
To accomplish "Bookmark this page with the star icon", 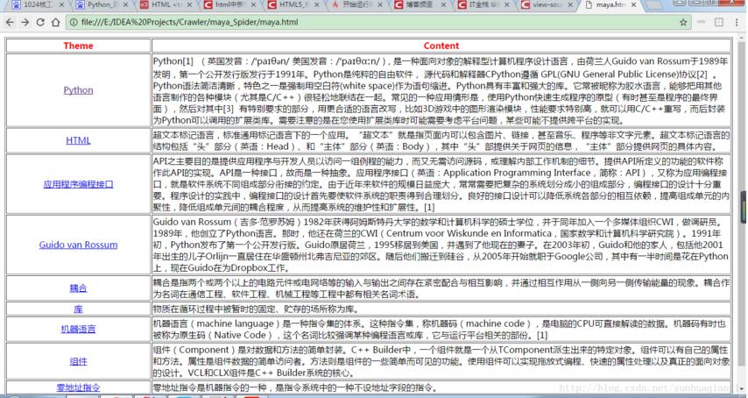I will (683, 22).
